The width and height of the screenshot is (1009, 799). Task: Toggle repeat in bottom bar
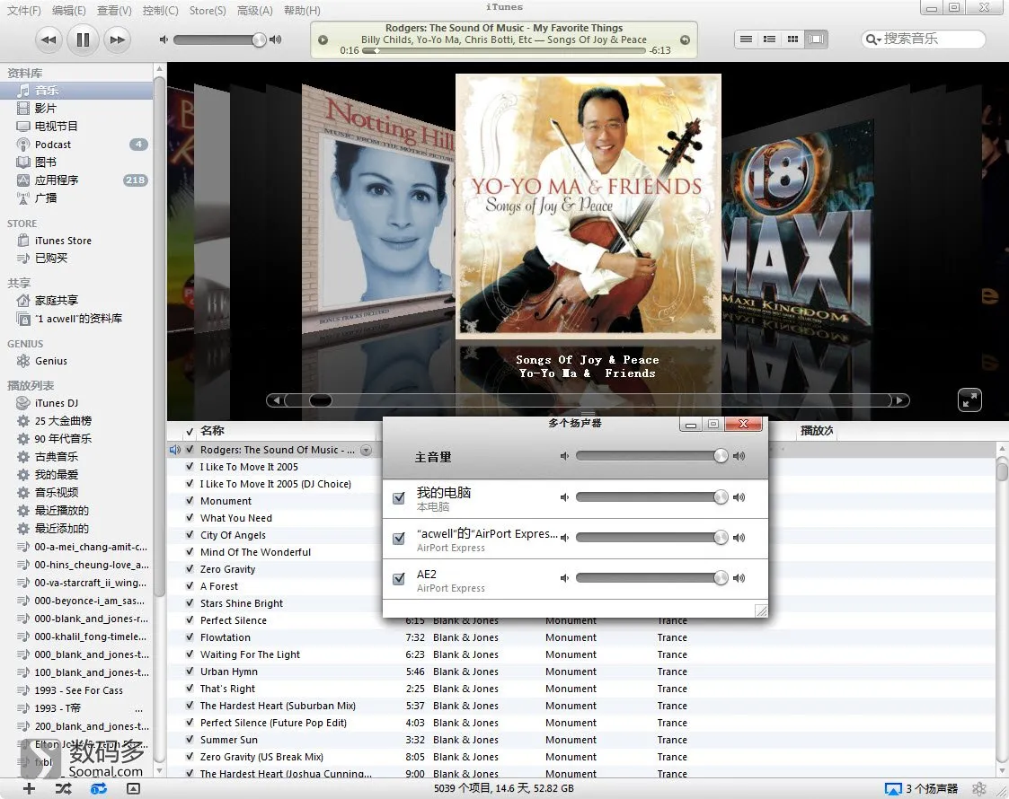99,788
